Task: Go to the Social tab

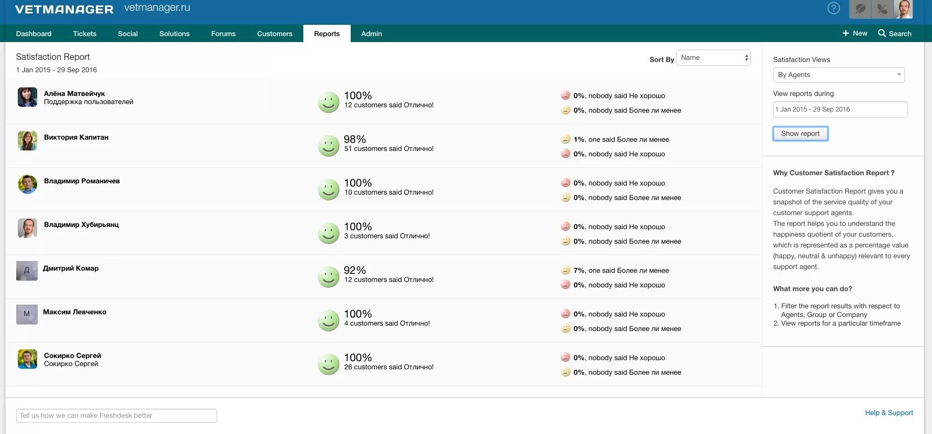Action: pos(128,33)
